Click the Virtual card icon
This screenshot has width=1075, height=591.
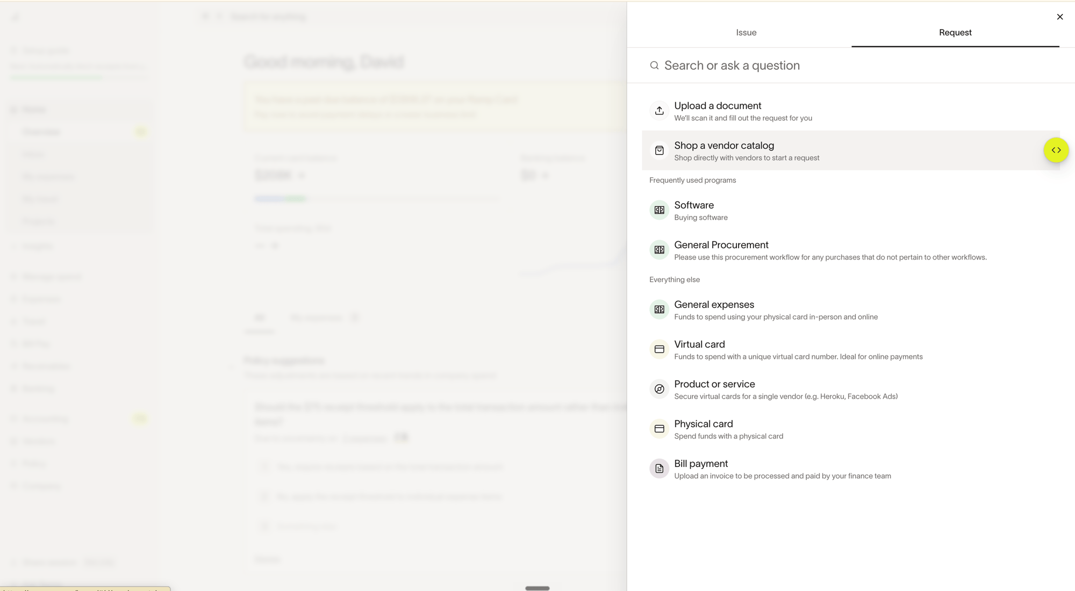[x=660, y=349]
